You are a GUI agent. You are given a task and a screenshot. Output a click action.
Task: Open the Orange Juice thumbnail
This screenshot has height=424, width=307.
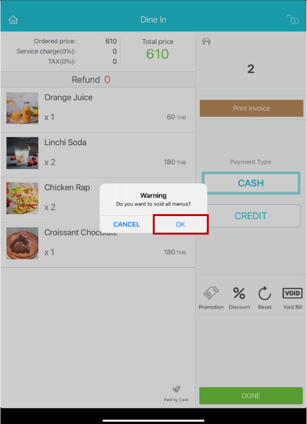tap(22, 108)
